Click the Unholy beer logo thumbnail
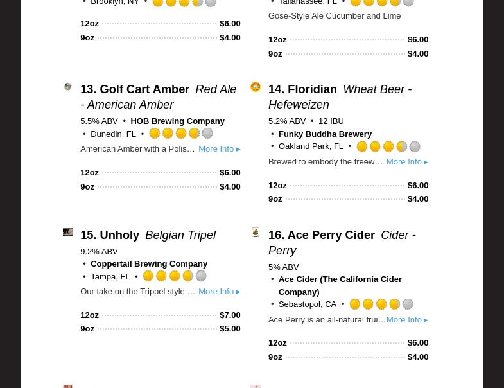This screenshot has height=388, width=504. pyautogui.click(x=67, y=233)
